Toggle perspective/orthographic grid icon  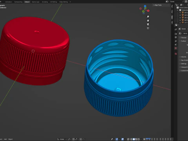pyautogui.click(x=148, y=28)
